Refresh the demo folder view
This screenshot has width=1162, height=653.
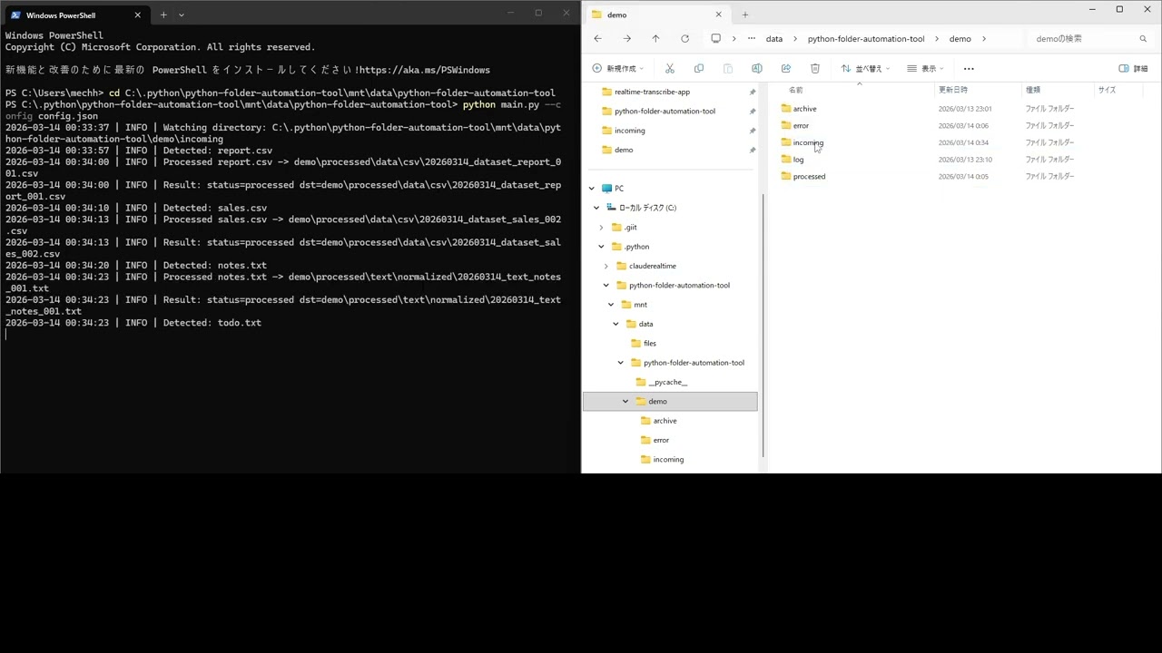coord(684,39)
